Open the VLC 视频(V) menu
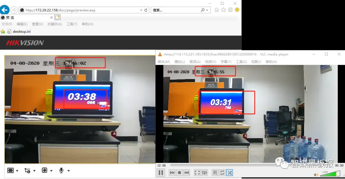Image resolution: width=345 pixels, height=179 pixels. pos(211,62)
